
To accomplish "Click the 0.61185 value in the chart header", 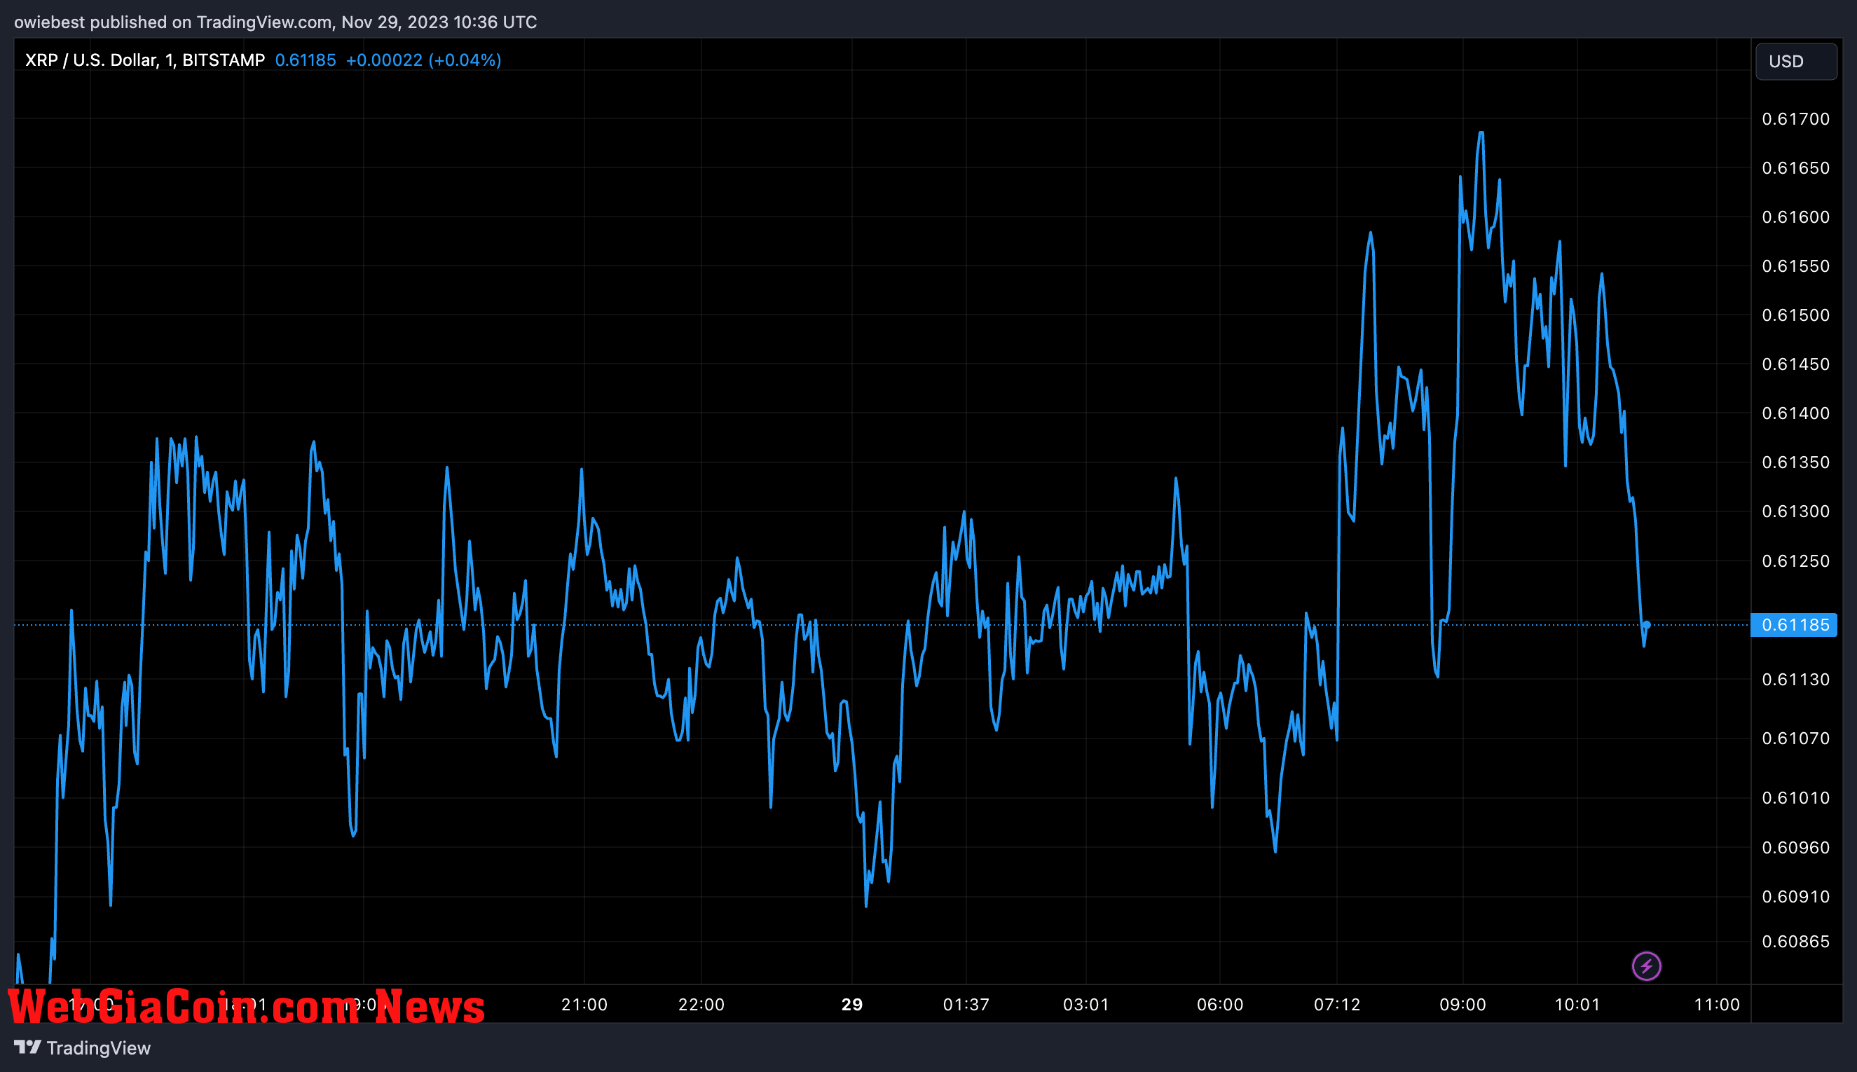I will pos(306,60).
